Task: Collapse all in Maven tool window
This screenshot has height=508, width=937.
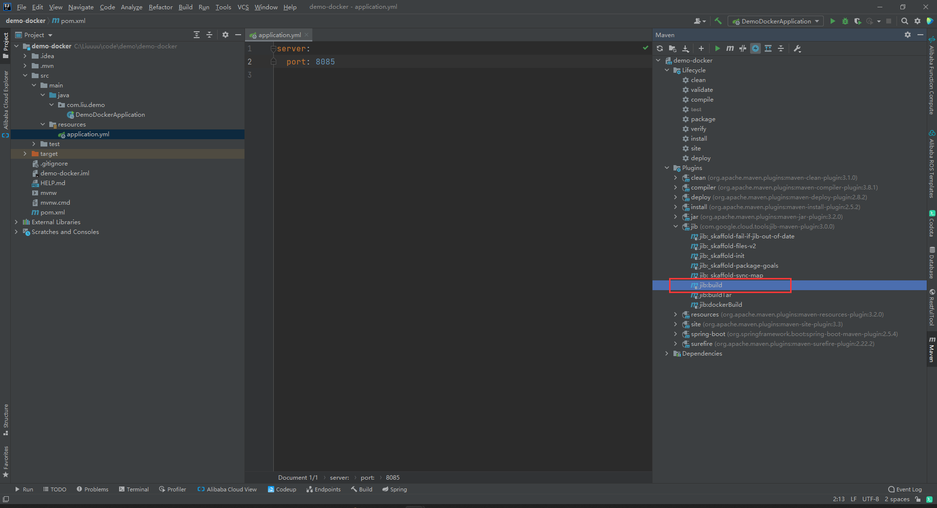Action: point(781,48)
